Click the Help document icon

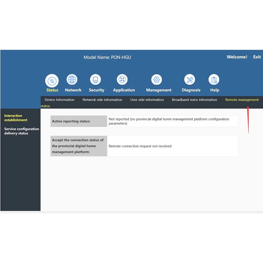[214, 80]
